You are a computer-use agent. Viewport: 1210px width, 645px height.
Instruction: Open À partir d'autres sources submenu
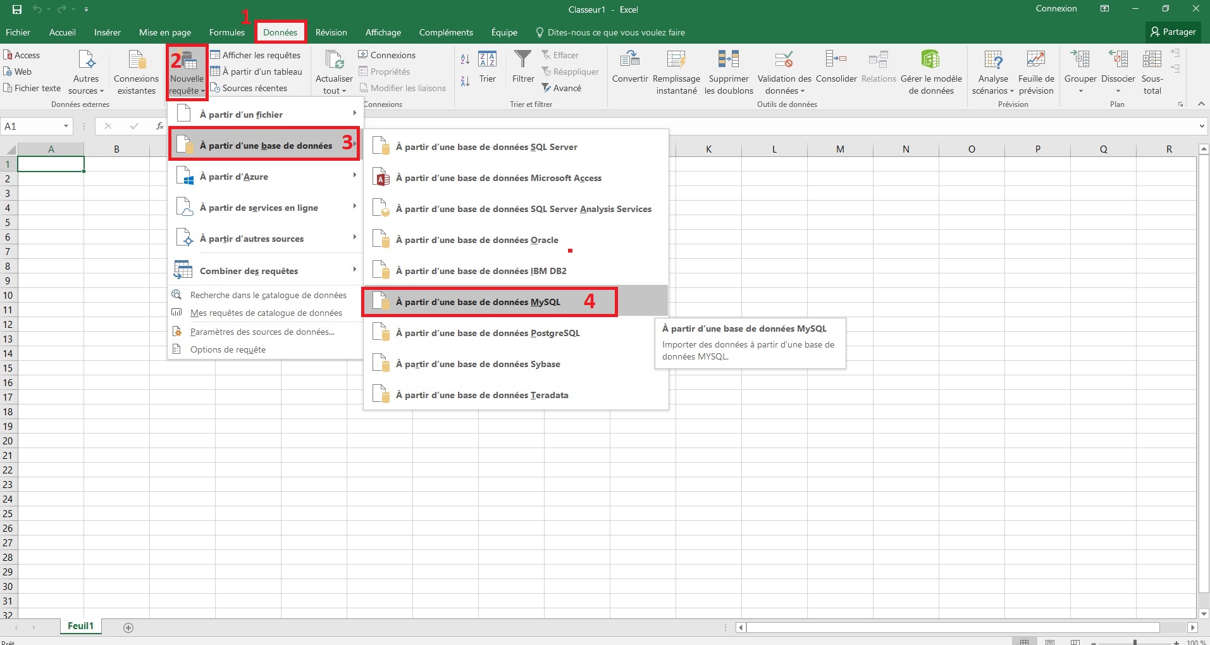[265, 239]
